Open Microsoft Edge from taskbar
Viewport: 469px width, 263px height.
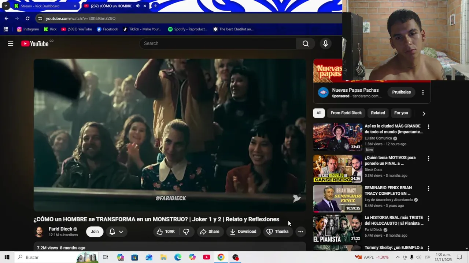pos(178,257)
